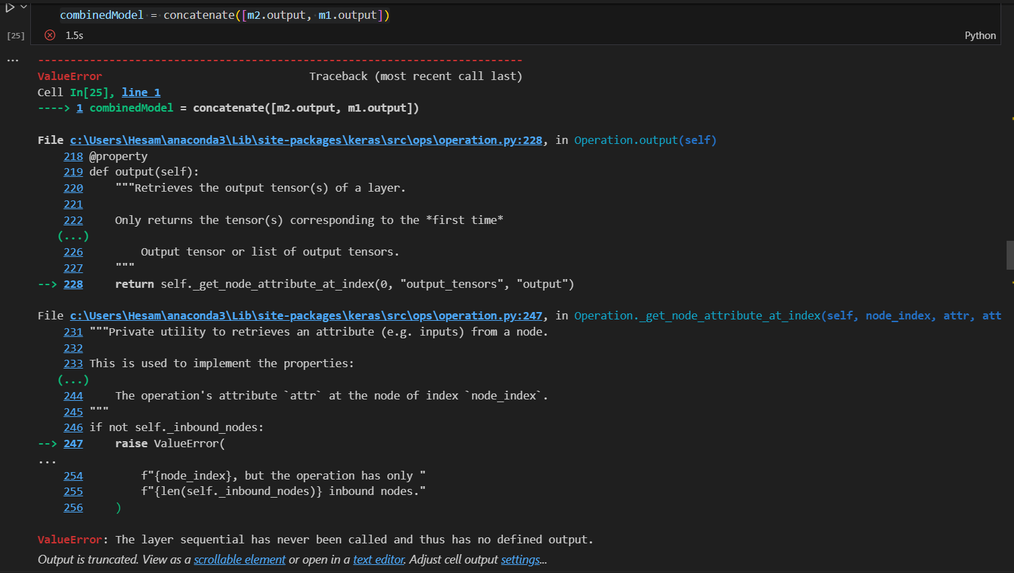This screenshot has height=573, width=1014.
Task: Jump to line 244 link
Action: (73, 395)
